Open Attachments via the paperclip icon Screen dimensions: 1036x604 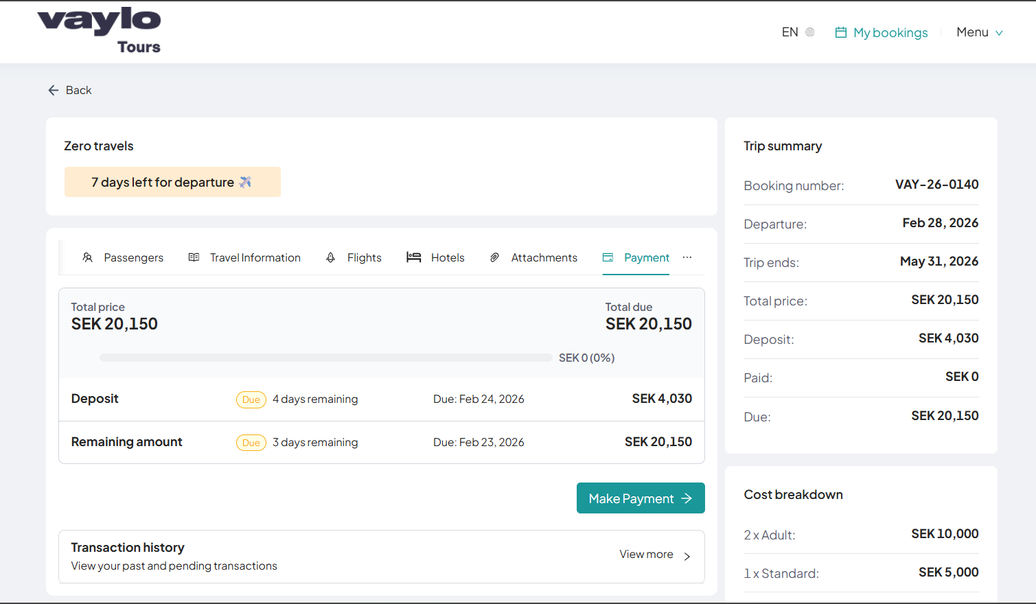(494, 257)
